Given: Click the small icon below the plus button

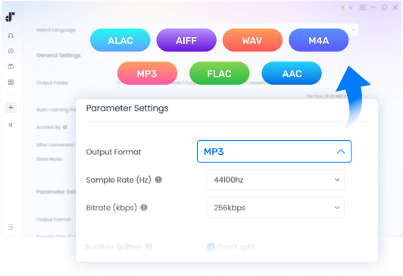Looking at the screenshot, I should tap(11, 125).
